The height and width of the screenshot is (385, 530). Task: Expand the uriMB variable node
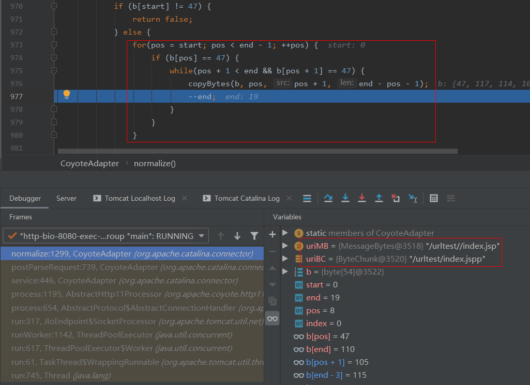pos(285,246)
